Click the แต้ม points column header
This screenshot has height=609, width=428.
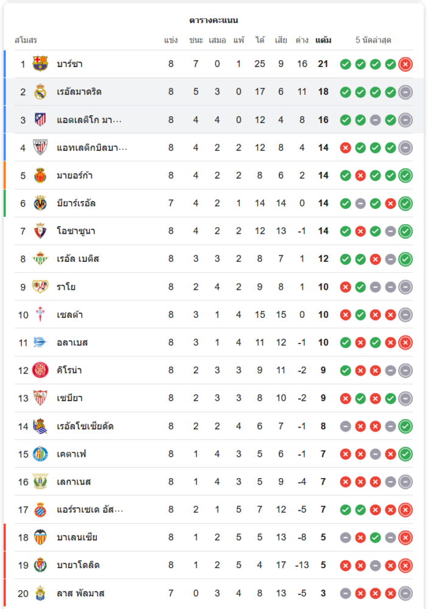pyautogui.click(x=323, y=40)
